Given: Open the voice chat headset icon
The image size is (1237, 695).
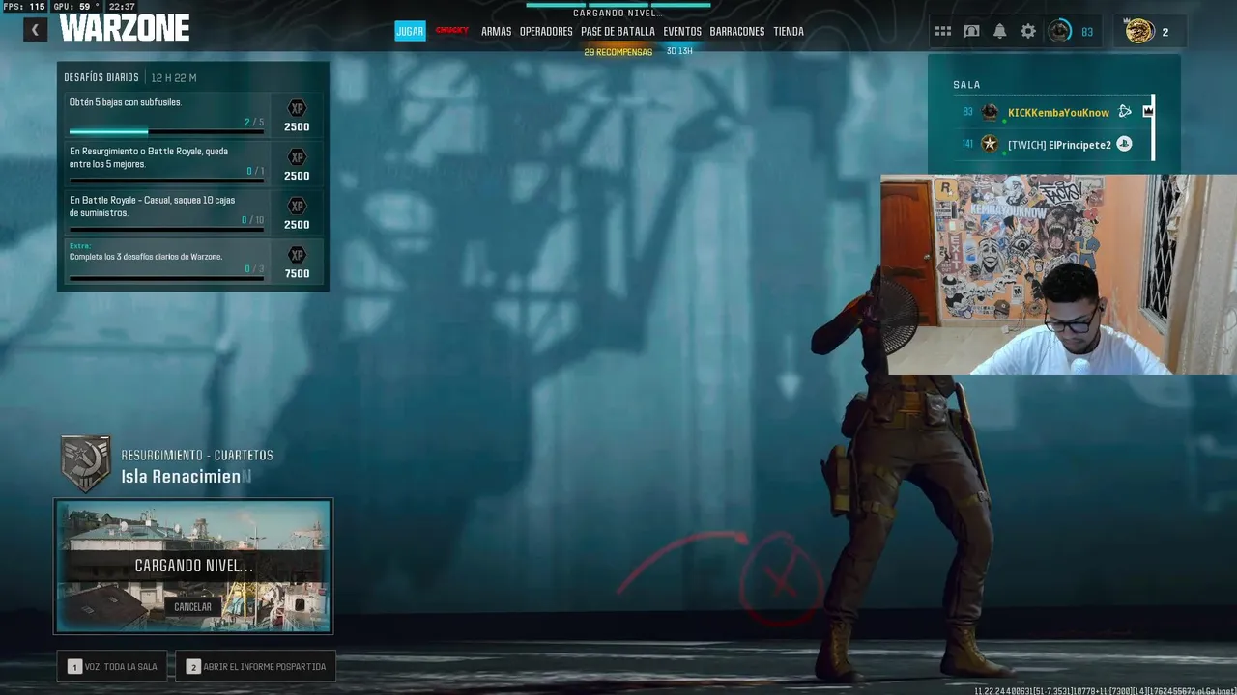Looking at the screenshot, I should tap(971, 32).
